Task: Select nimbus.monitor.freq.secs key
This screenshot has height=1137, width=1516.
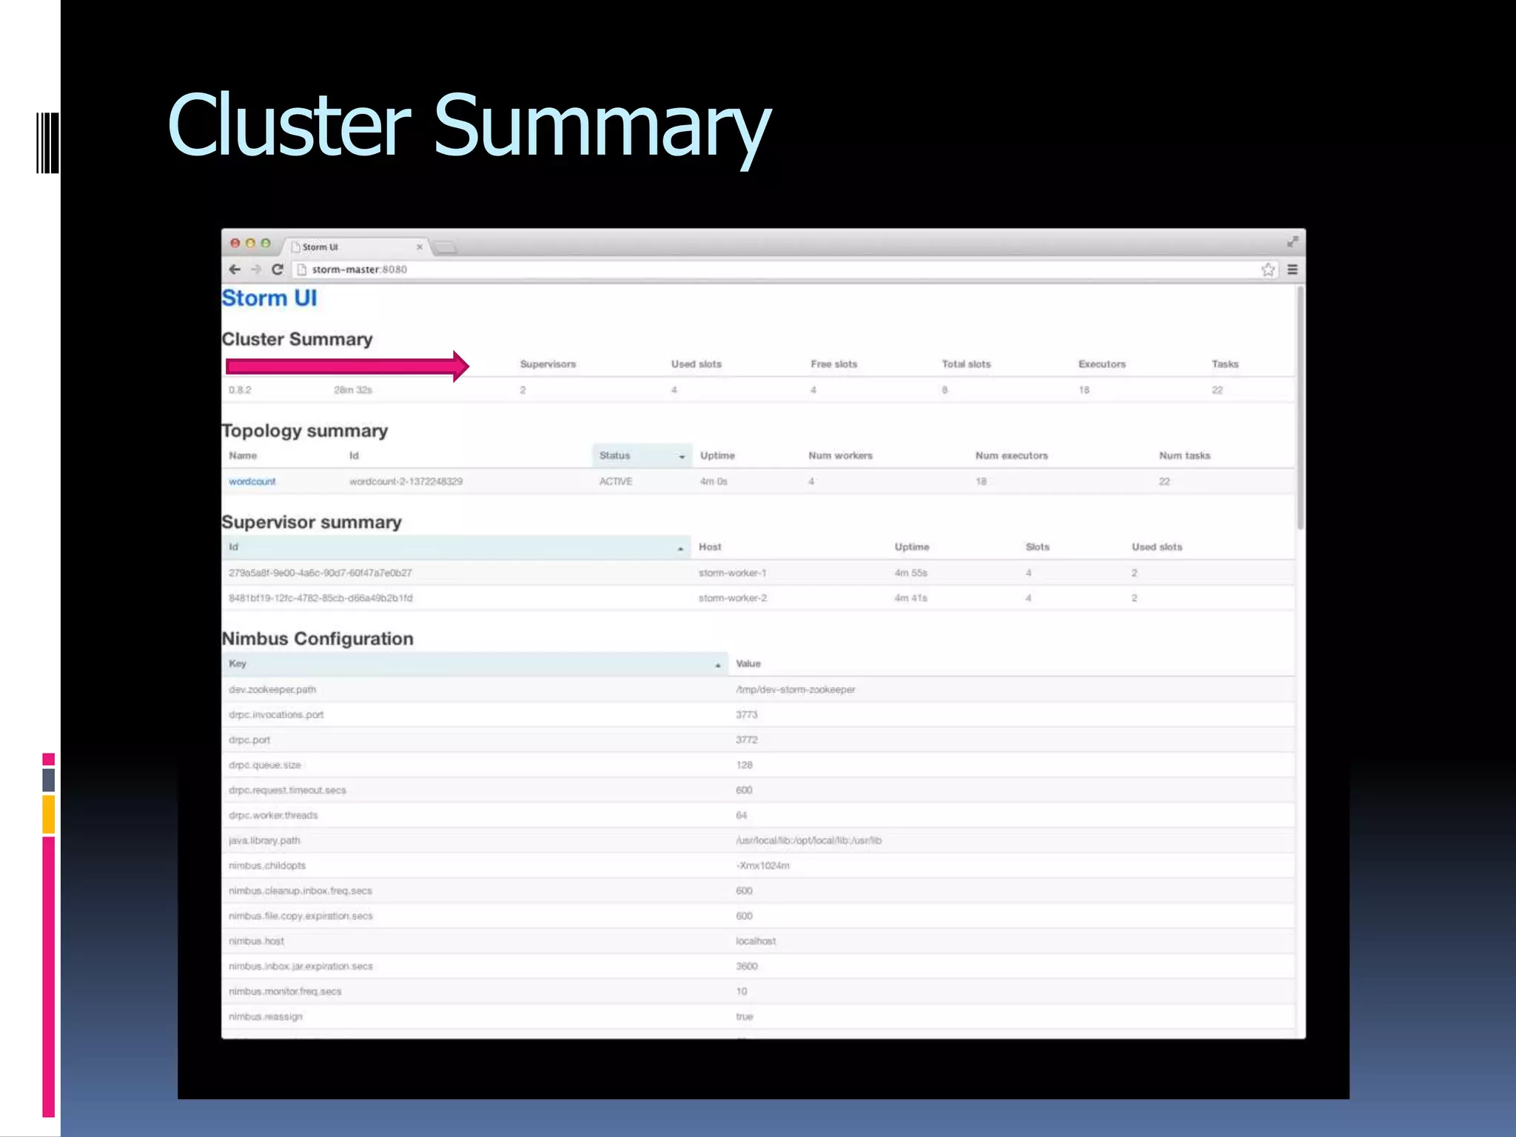Action: point(285,992)
